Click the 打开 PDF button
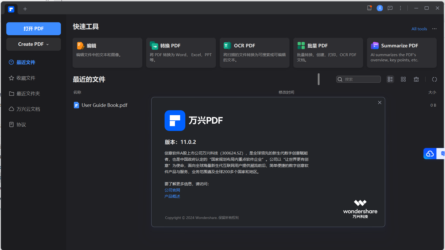Viewport: 445px width, 250px height. click(x=33, y=29)
